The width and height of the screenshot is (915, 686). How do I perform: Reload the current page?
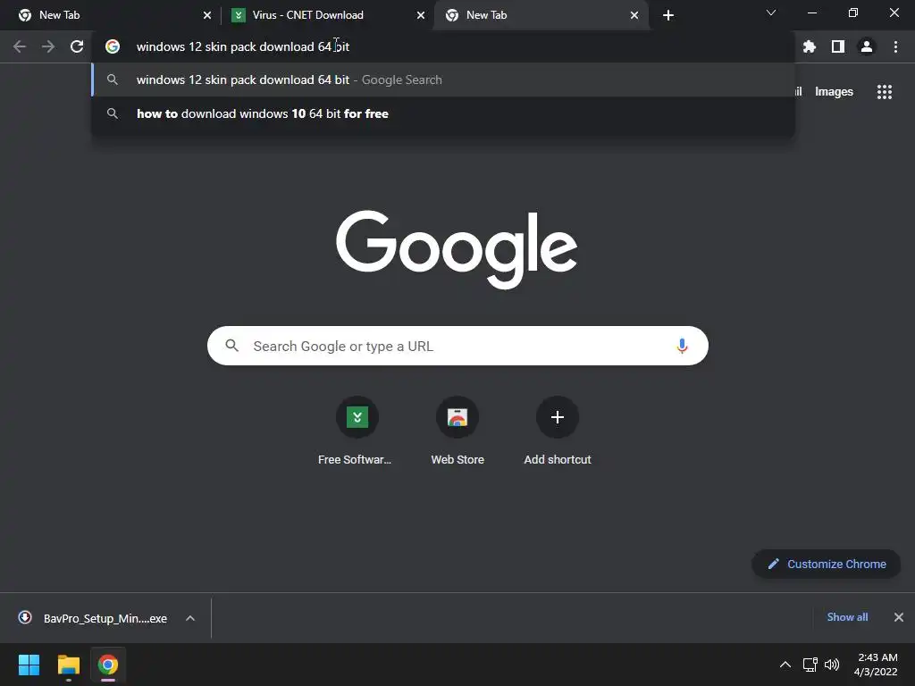pyautogui.click(x=77, y=46)
